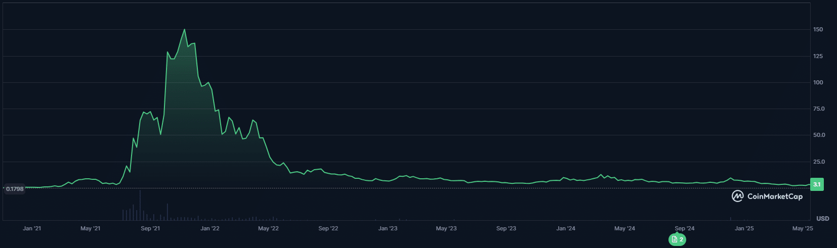Click the May '24 axis label
Screen dimensions: 837x248
click(x=624, y=228)
